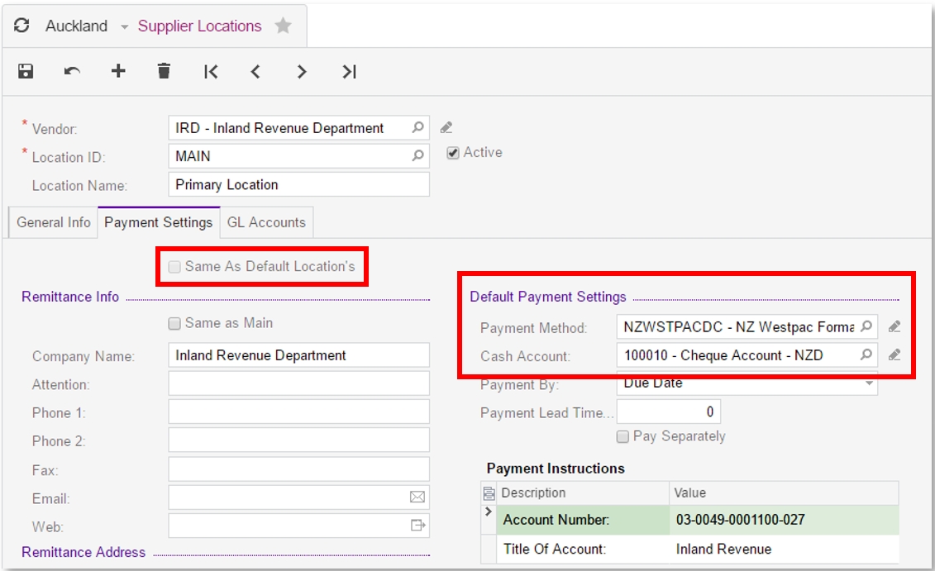The width and height of the screenshot is (935, 571).
Task: Refresh the Supplier Locations screen
Action: pos(22,26)
